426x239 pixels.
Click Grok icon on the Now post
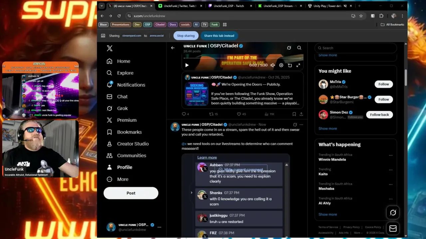coord(295,125)
